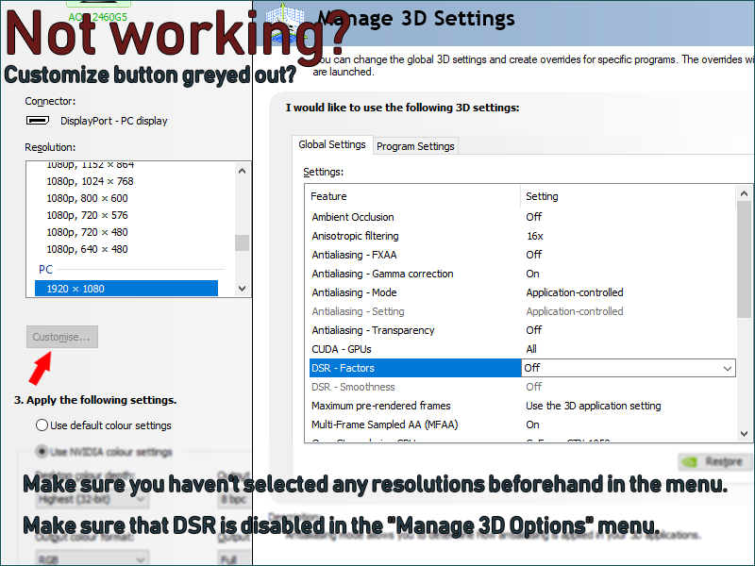The image size is (755, 566).
Task: Click Use the 3D application setting value
Action: [594, 406]
